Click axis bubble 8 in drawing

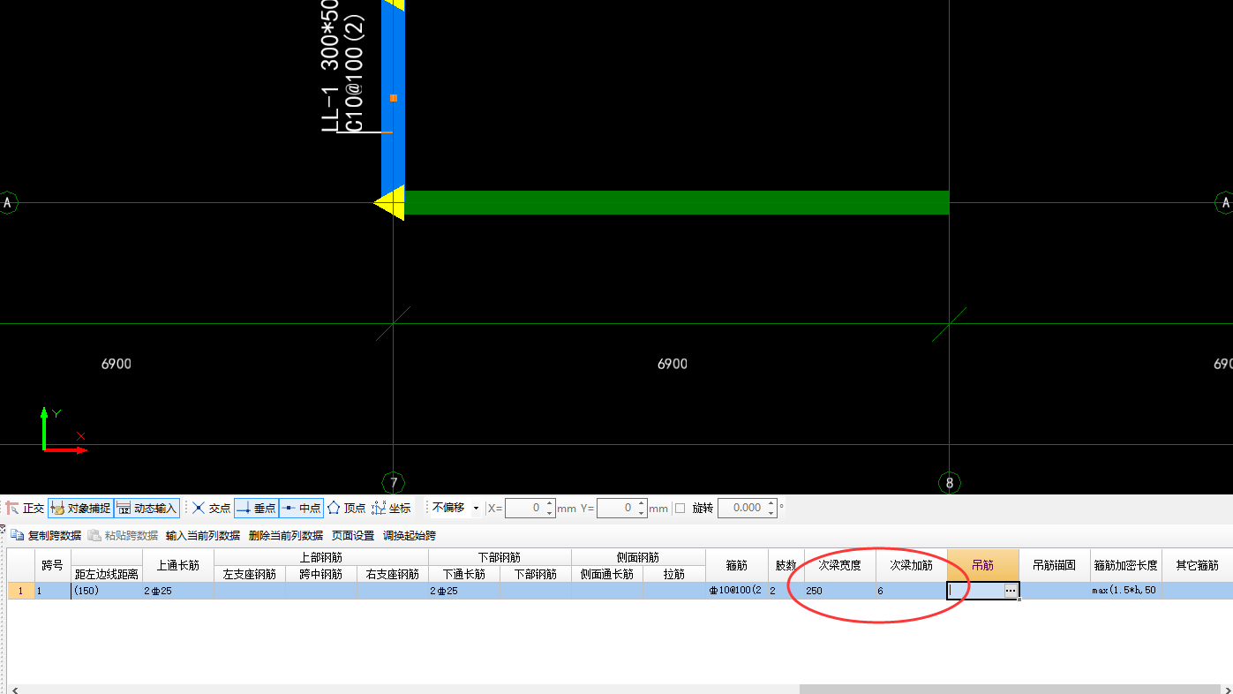[x=949, y=483]
